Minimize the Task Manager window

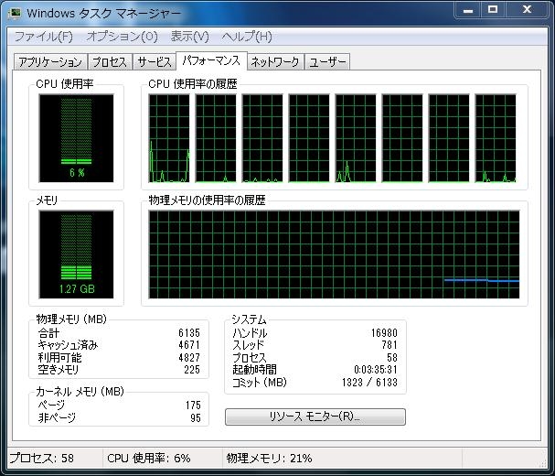tap(468, 10)
